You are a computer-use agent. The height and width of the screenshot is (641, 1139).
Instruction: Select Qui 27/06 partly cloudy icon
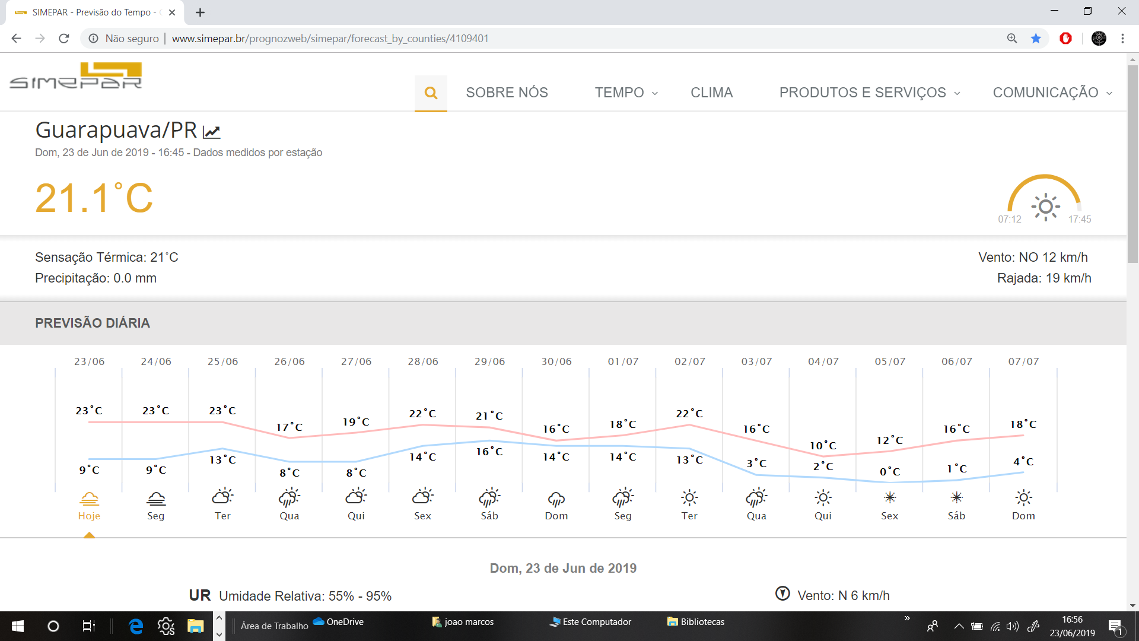pos(356,496)
